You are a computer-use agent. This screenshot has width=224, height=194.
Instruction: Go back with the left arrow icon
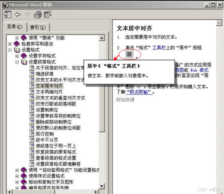(x=18, y=14)
